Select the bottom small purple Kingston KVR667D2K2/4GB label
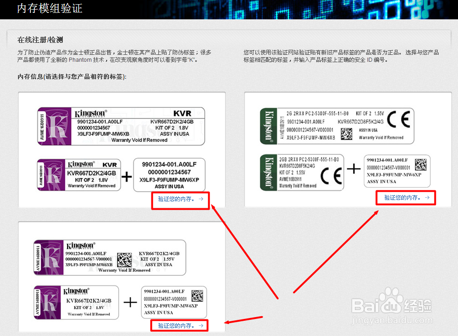458x336 pixels. tap(76, 302)
